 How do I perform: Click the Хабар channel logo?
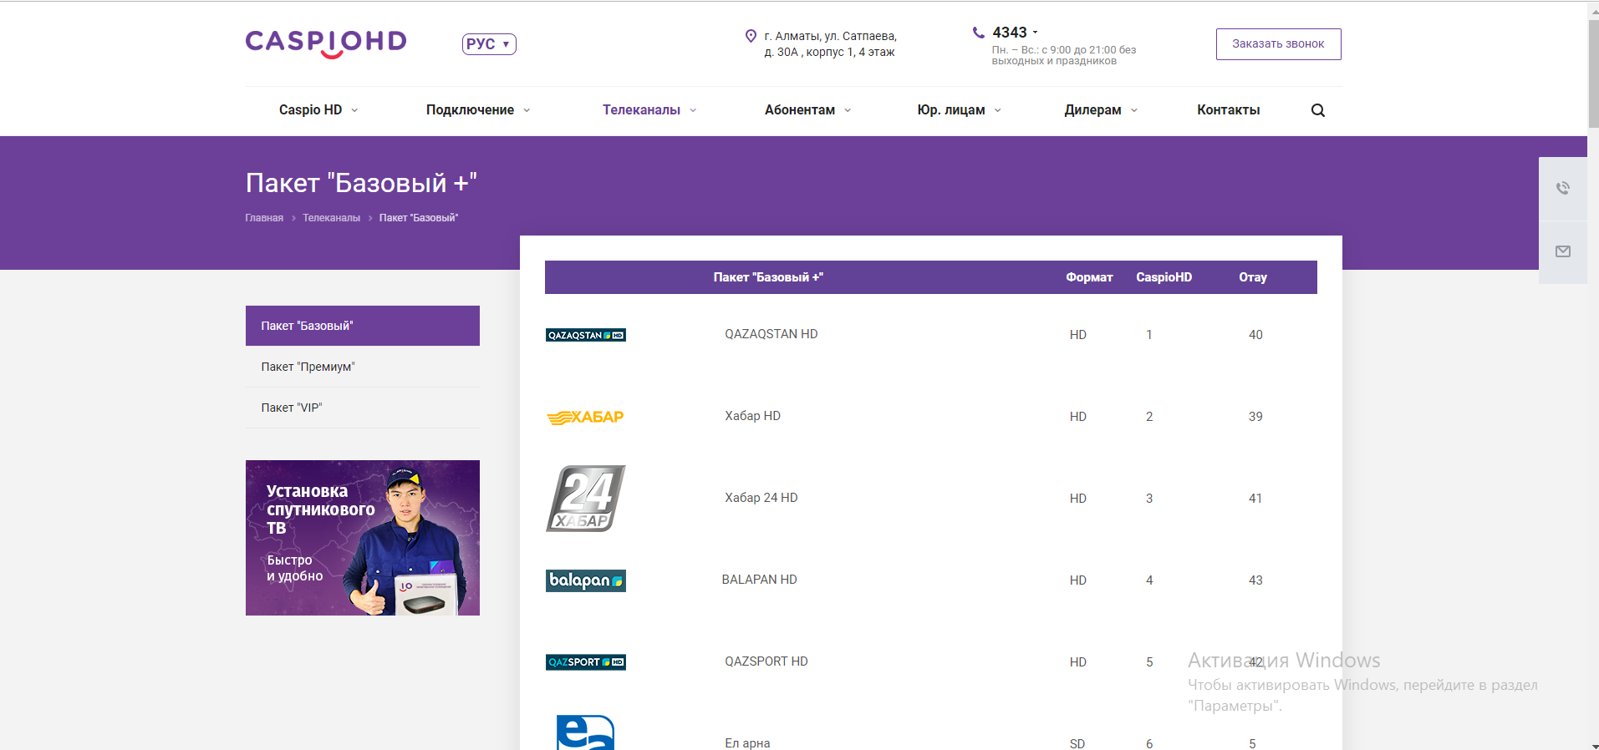click(x=585, y=417)
